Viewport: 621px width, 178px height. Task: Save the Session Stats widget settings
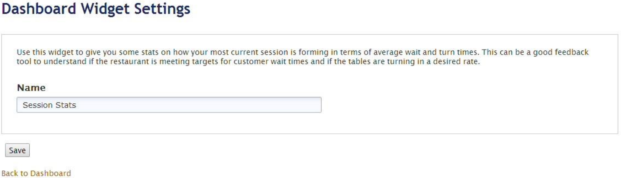click(17, 150)
